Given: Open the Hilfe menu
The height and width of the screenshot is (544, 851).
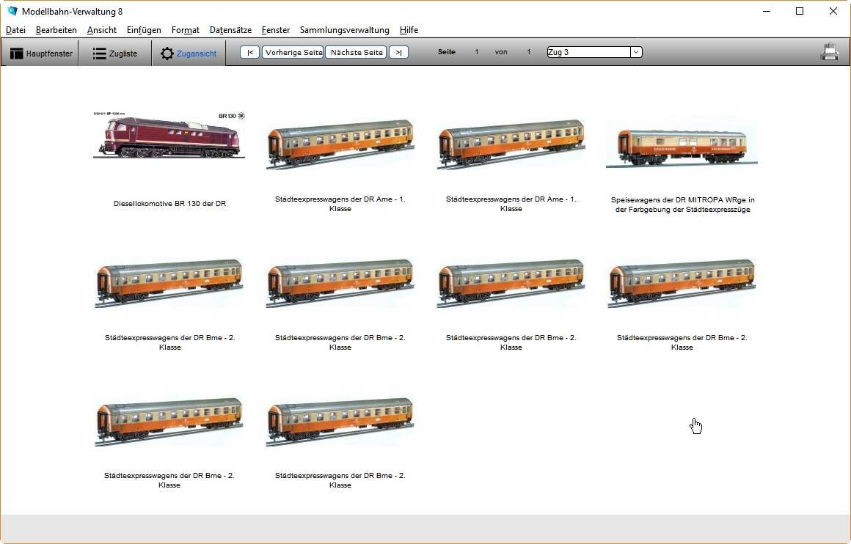Looking at the screenshot, I should point(409,30).
